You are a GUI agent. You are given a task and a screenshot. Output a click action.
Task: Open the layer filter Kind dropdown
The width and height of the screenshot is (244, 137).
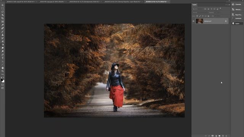pos(197,9)
